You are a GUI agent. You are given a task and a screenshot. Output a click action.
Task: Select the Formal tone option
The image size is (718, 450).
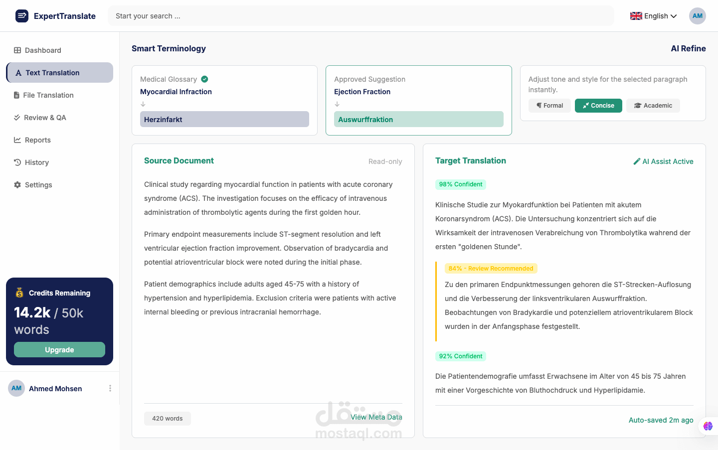(x=549, y=106)
